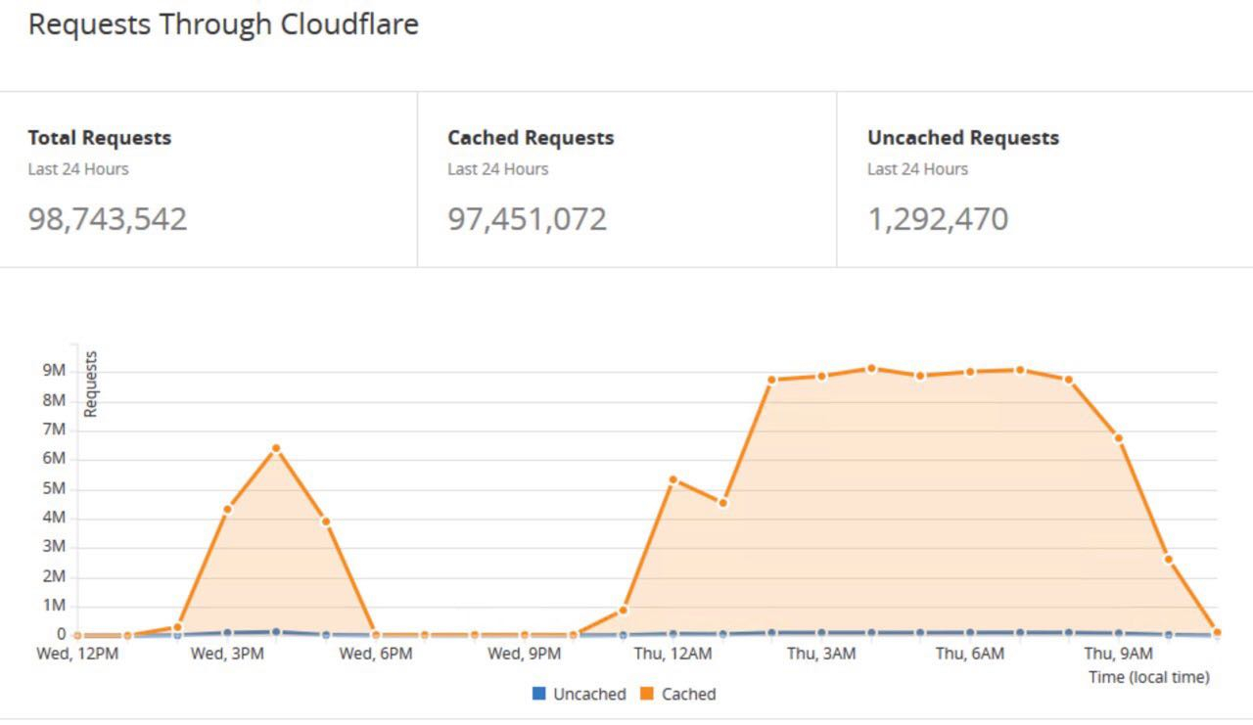Viewport: 1253px width, 725px height.
Task: Click the 0 y-axis label
Action: 60,635
